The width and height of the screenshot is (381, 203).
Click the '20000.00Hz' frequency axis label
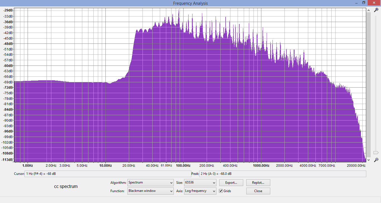pos(356,166)
